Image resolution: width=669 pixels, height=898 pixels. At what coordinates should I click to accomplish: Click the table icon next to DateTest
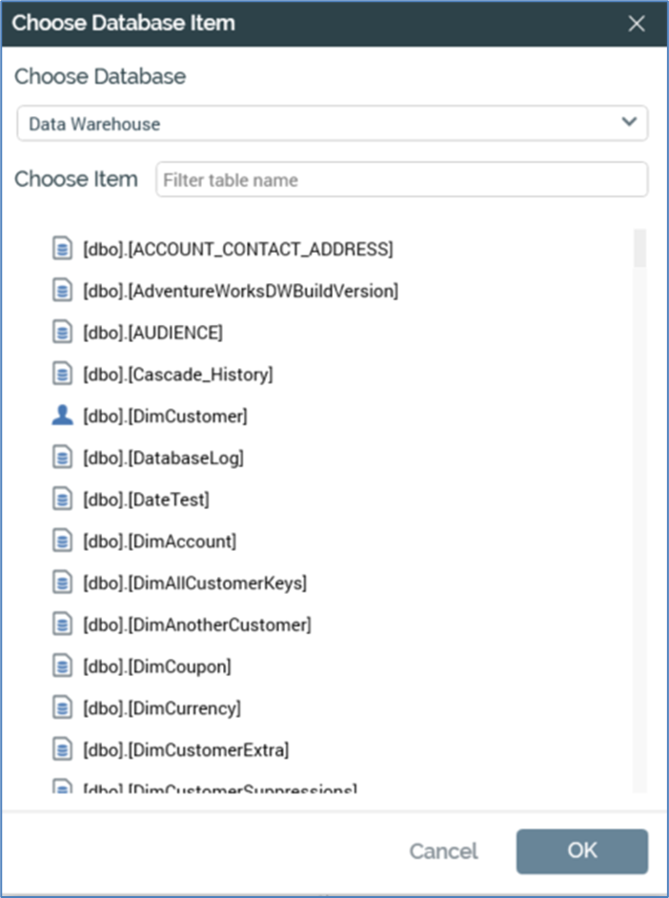(x=62, y=500)
